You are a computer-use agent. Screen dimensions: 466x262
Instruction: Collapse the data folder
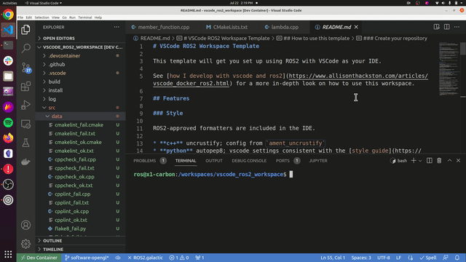point(57,116)
